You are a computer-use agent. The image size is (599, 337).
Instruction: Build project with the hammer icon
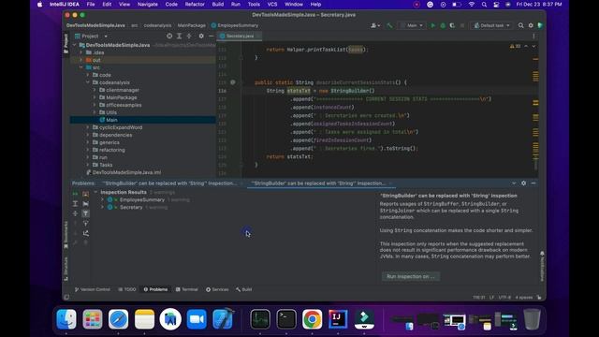click(389, 25)
